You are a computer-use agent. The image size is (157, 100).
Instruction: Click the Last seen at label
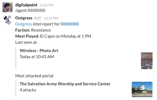[26, 42]
